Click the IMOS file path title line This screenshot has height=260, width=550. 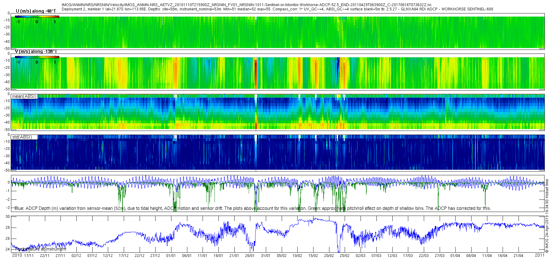(247, 5)
